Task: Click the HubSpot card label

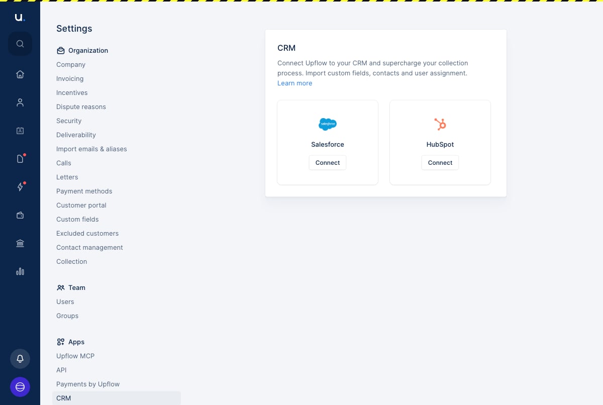Action: (x=440, y=144)
